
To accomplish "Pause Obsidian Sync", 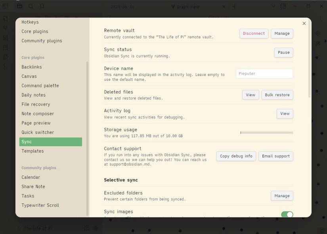I will coord(283,53).
